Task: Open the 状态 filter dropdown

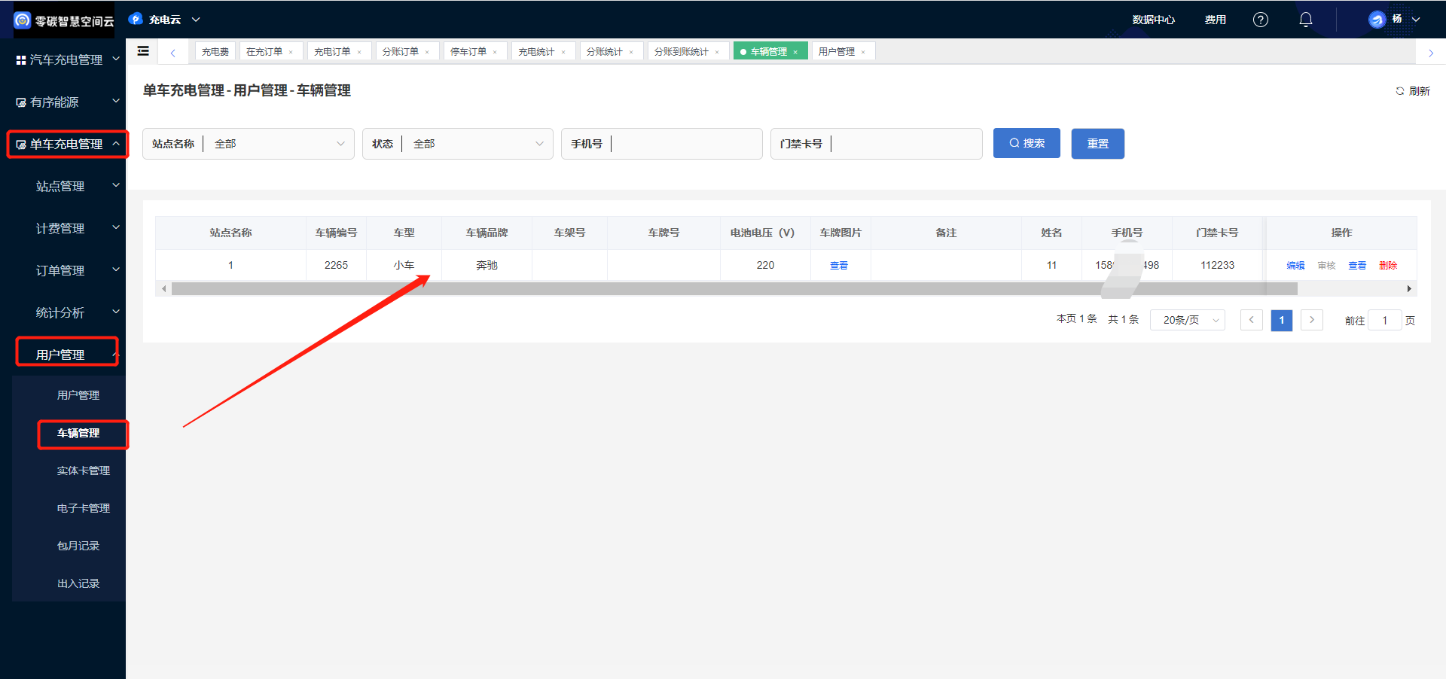Action: pos(458,144)
